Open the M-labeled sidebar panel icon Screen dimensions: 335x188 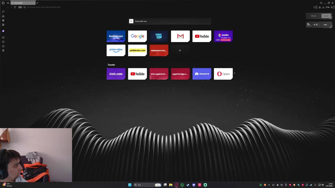pyautogui.click(x=3, y=25)
